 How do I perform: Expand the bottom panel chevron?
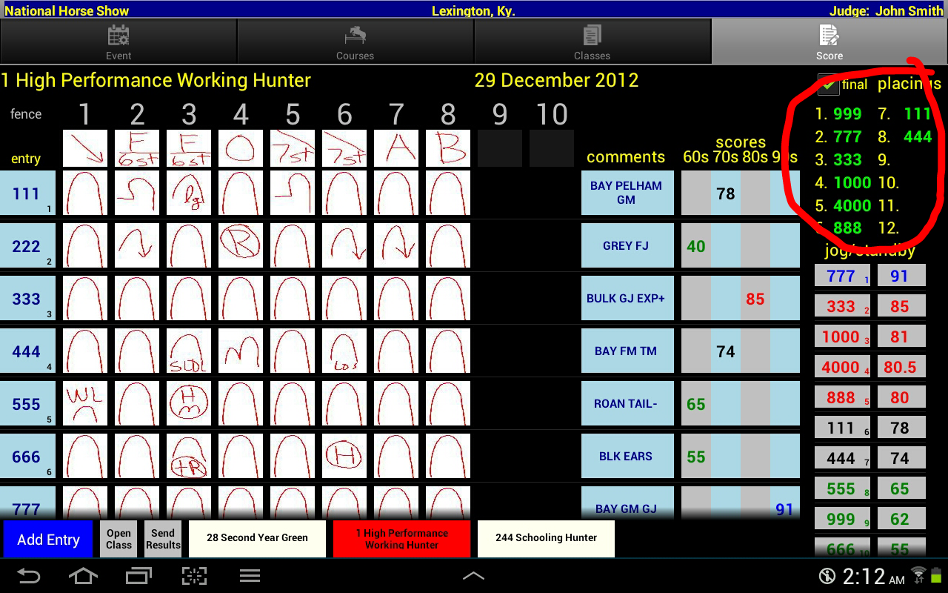point(473,576)
